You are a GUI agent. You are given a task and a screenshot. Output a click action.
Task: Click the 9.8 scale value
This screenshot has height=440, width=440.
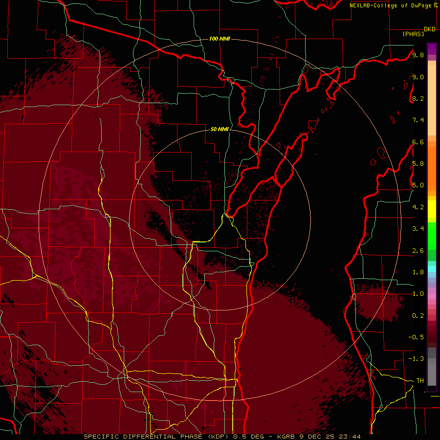point(418,55)
